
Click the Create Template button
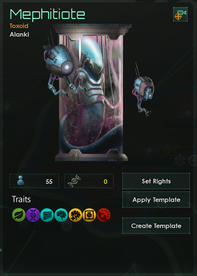pos(156,226)
